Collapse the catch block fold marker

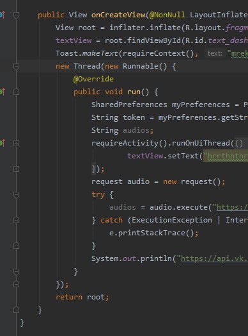[x=16, y=220]
